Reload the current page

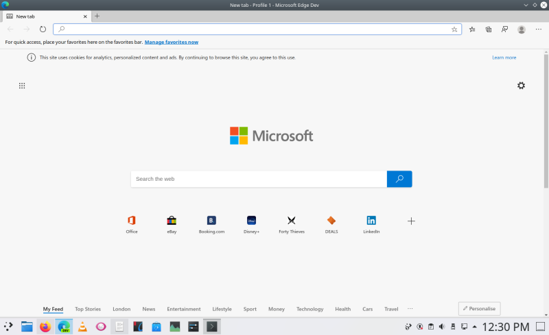[x=43, y=29]
